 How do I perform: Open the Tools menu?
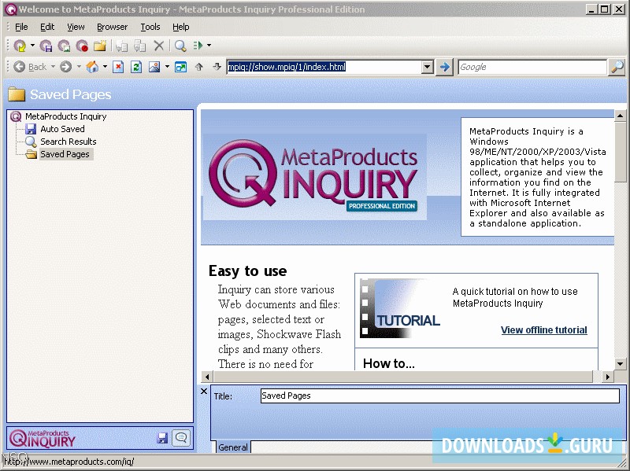[x=150, y=27]
